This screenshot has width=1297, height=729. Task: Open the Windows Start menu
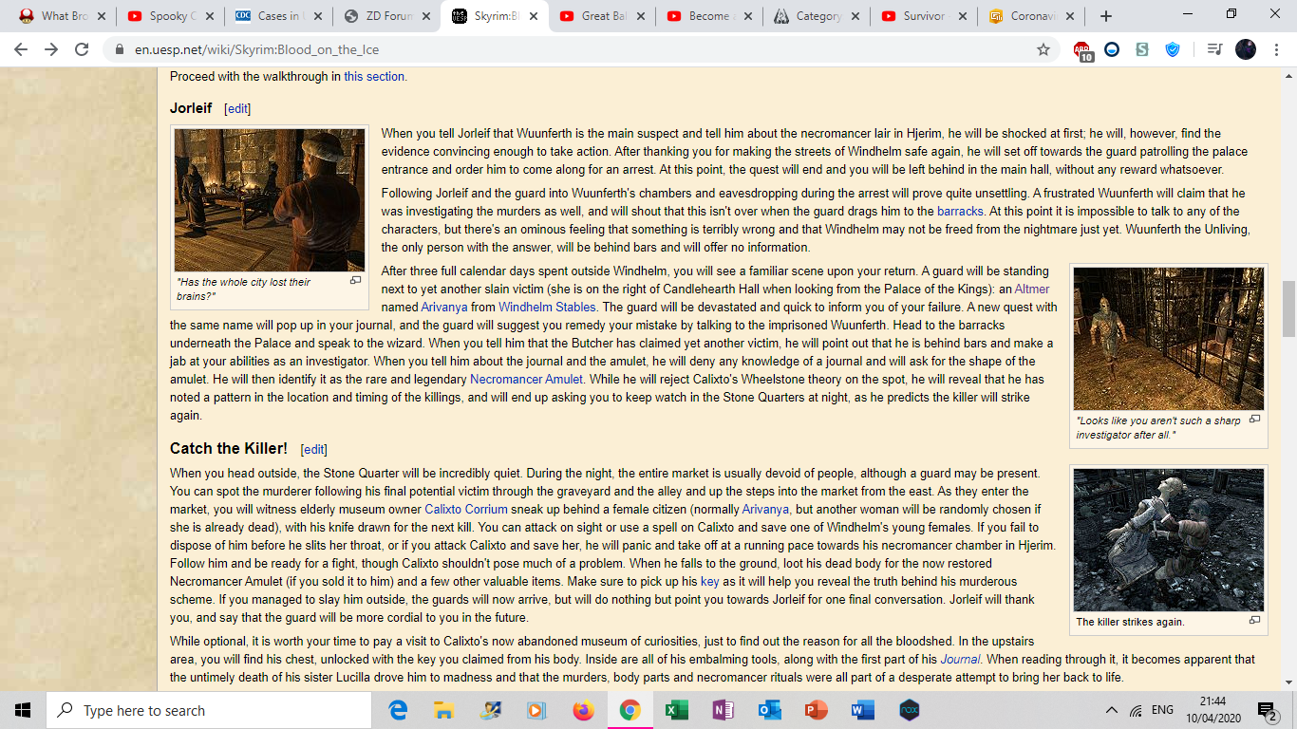[x=23, y=710]
